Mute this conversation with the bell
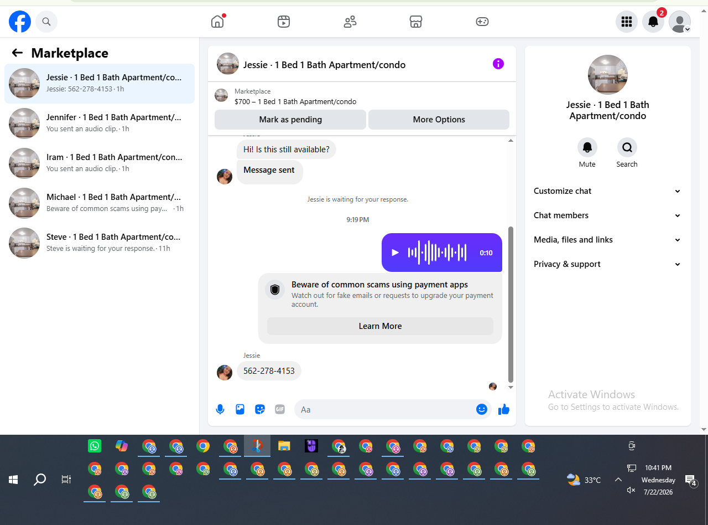 [x=587, y=148]
